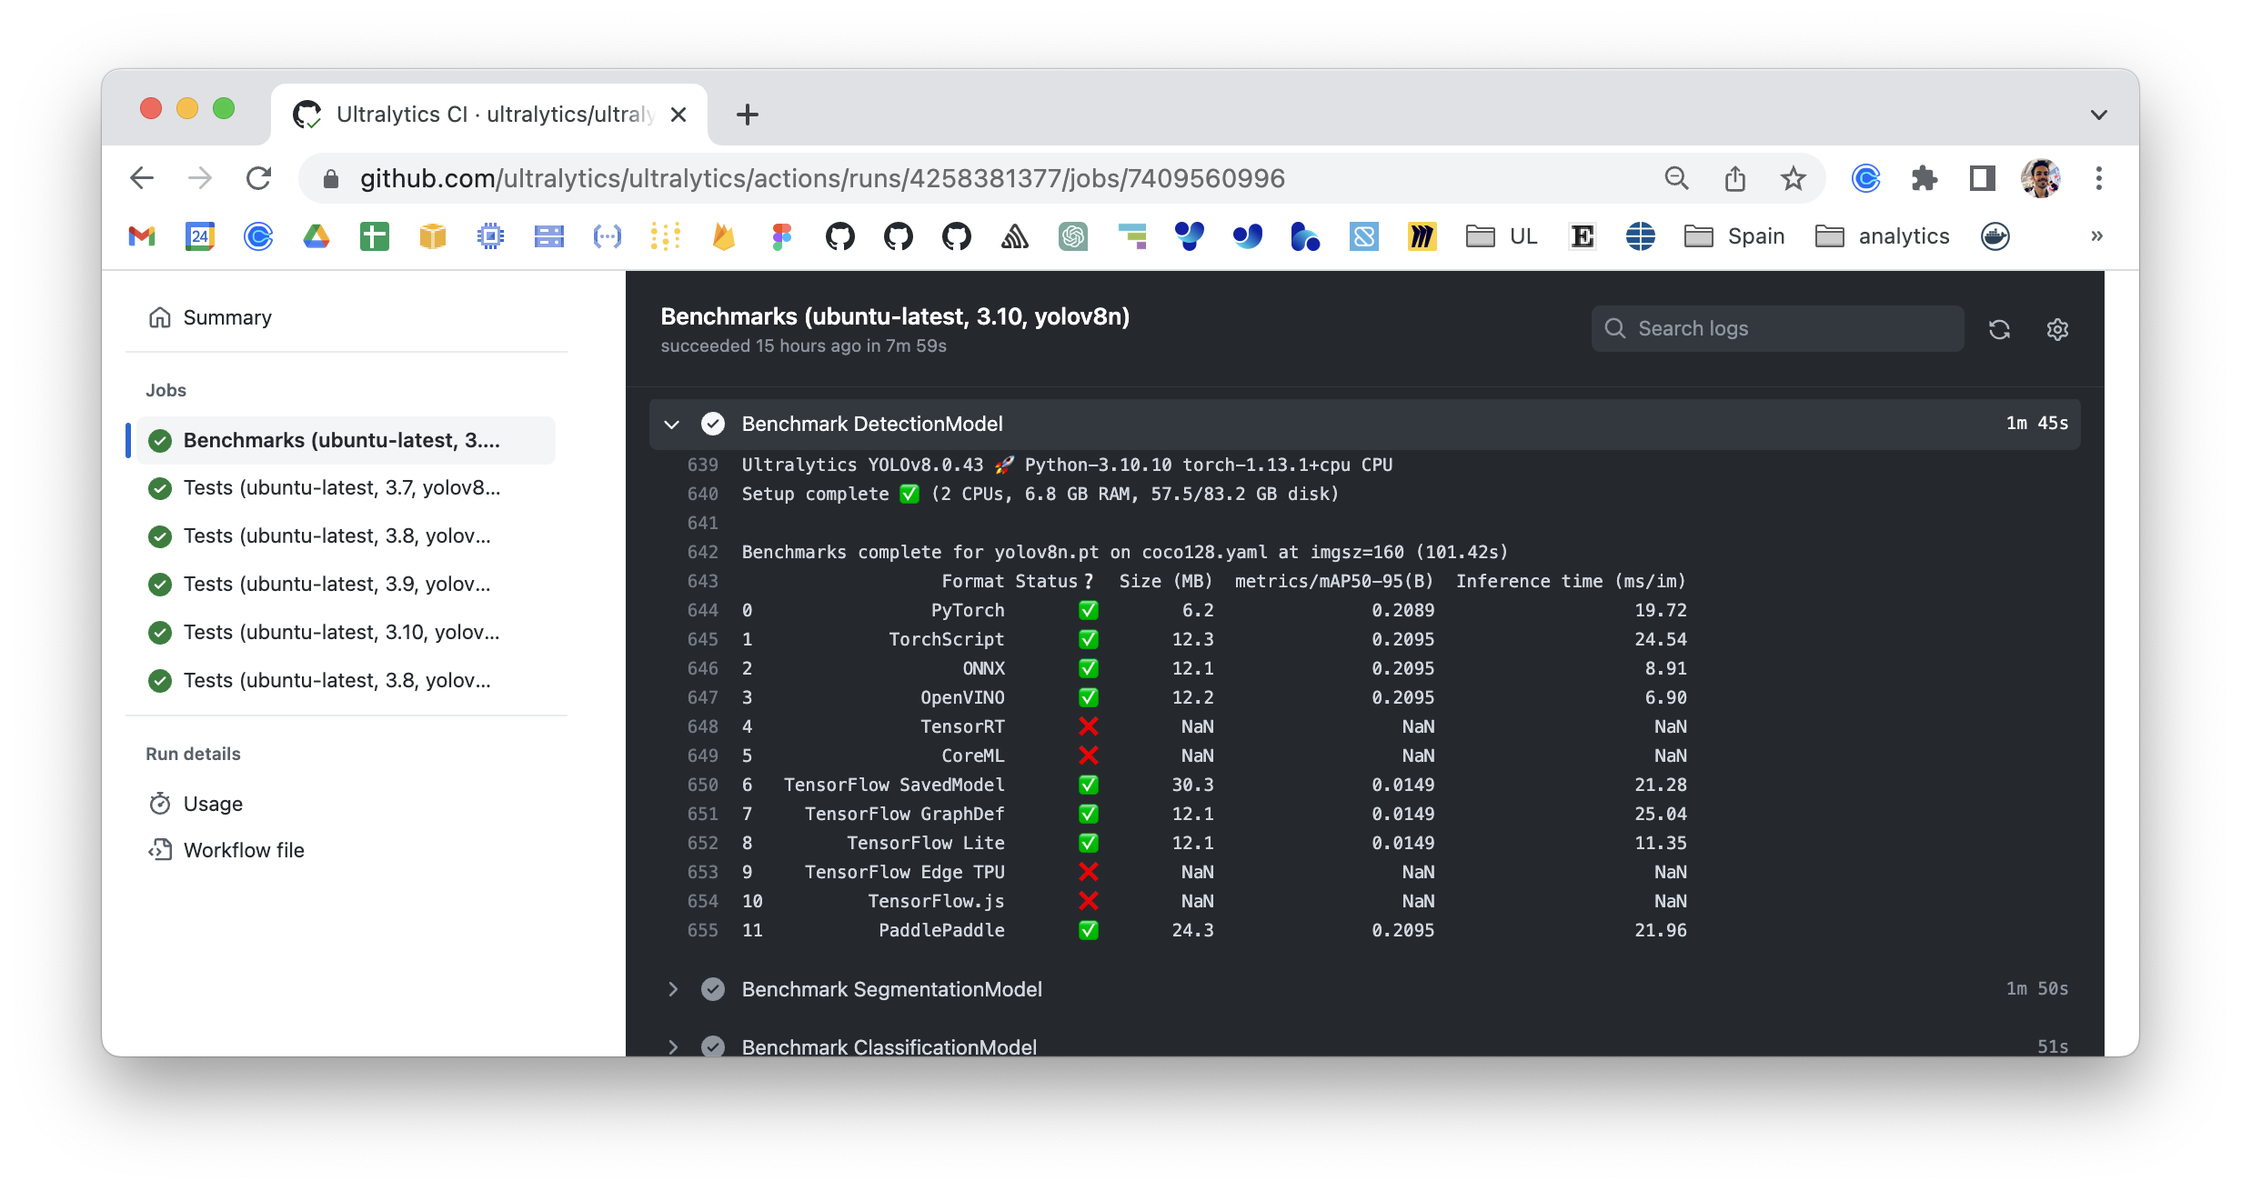The width and height of the screenshot is (2241, 1191).
Task: Open the UL bookmarks folder
Action: click(x=1499, y=235)
